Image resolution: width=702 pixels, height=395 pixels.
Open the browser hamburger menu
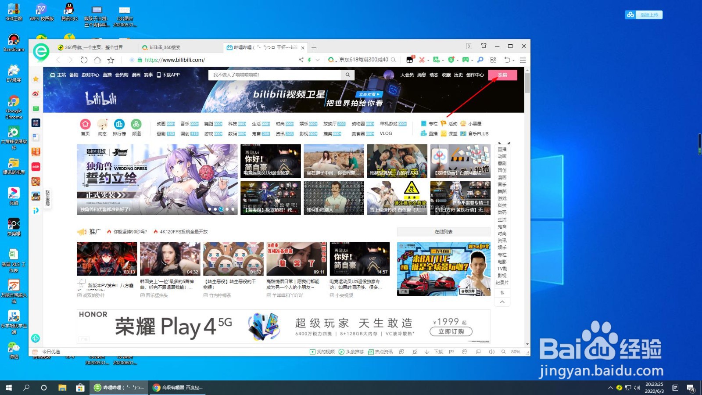tap(523, 60)
